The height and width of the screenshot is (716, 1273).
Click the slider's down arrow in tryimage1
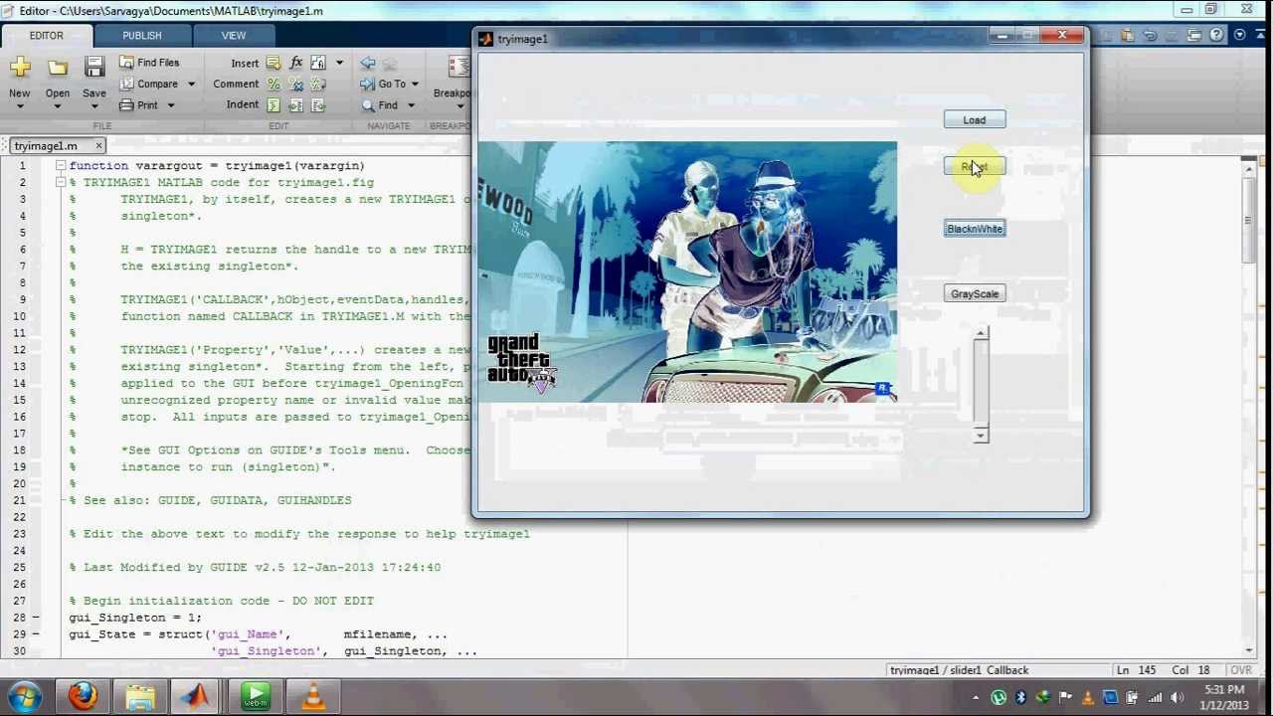981,436
